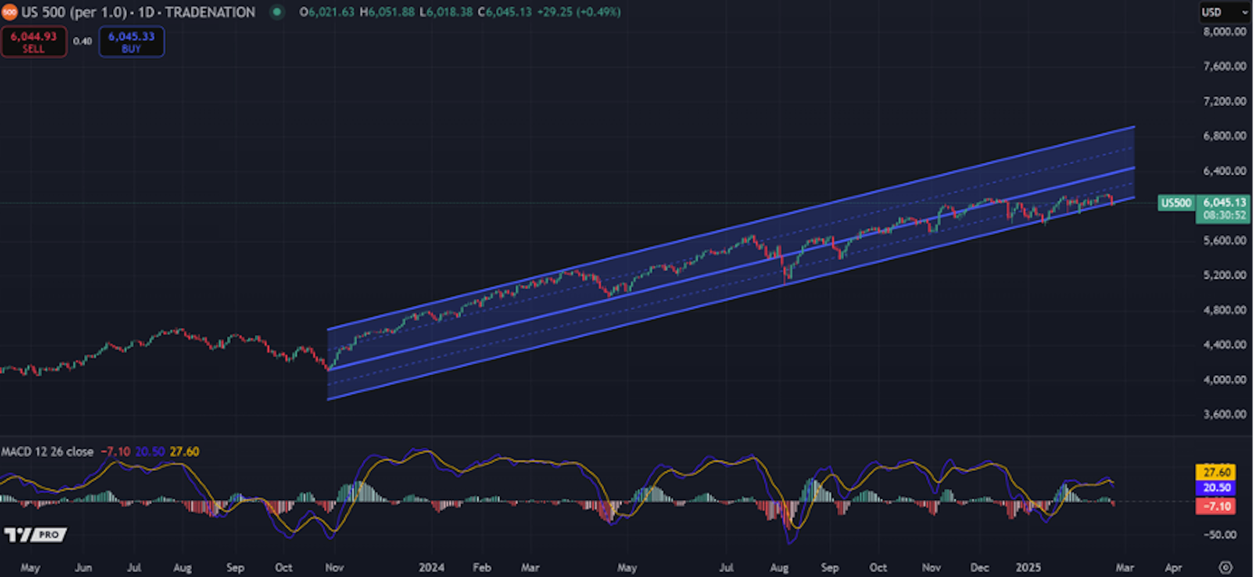Click the US 500 TRADENATION chart title

pyautogui.click(x=138, y=12)
